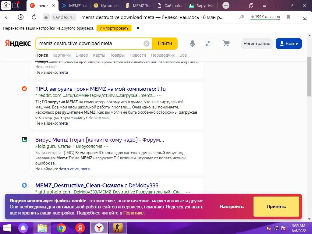This screenshot has width=312, height=234.
Task: Select Карты search category
Action: pos(99,55)
